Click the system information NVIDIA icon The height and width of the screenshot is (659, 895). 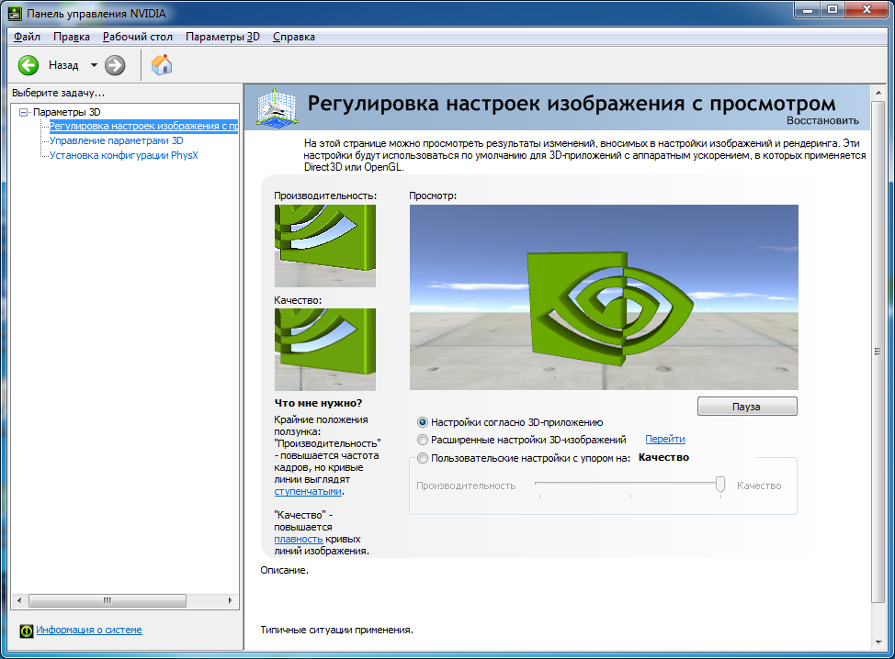coord(27,631)
